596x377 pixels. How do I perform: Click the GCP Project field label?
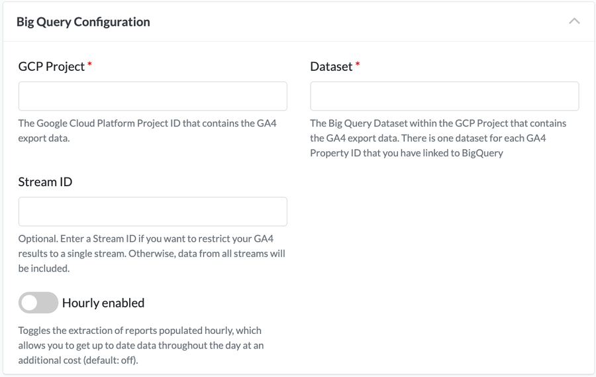(52, 66)
